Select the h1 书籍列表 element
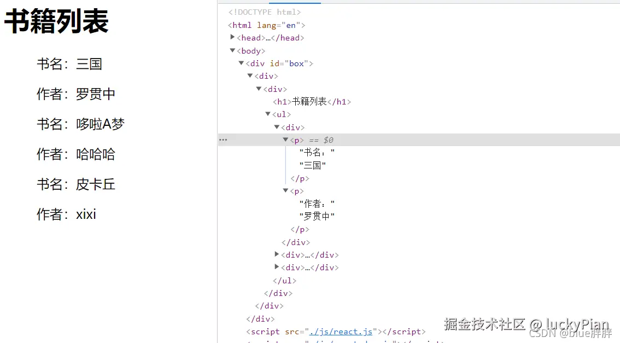The image size is (620, 343). coord(312,101)
